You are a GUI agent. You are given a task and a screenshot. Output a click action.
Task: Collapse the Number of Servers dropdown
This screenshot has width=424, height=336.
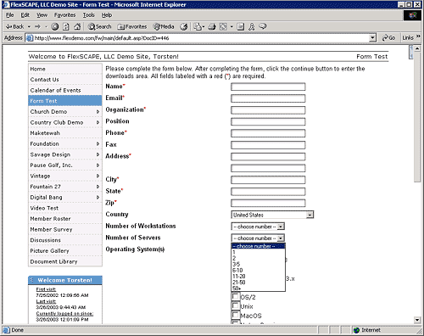point(258,238)
